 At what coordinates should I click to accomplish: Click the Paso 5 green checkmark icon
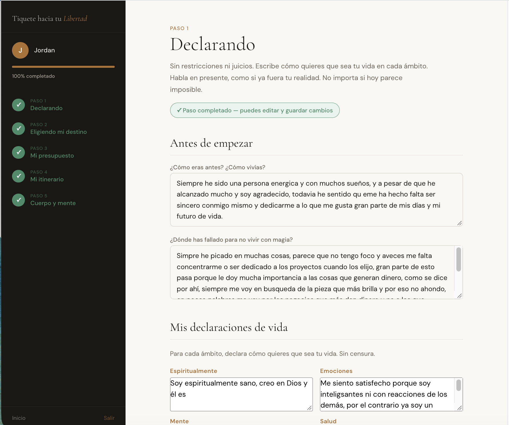[19, 200]
